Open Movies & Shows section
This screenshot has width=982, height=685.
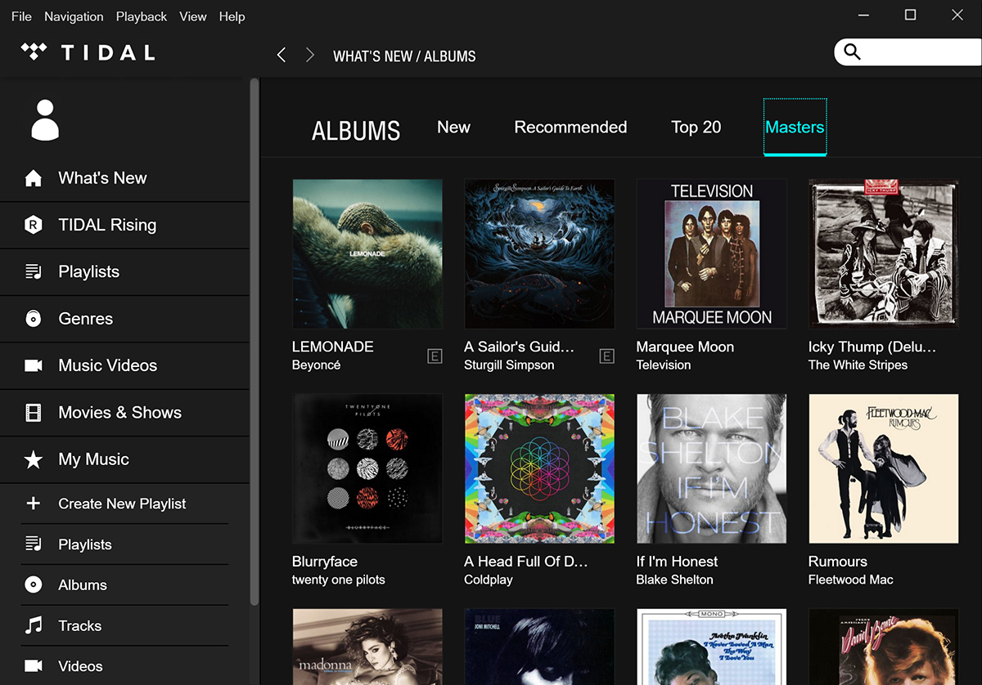pyautogui.click(x=124, y=413)
